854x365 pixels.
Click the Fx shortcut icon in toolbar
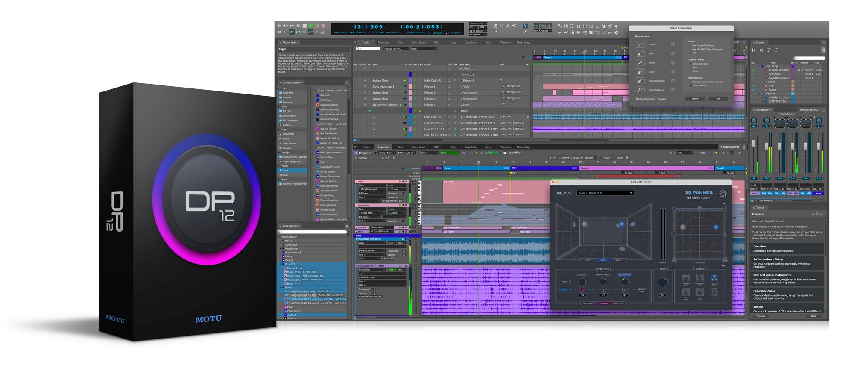pos(610,33)
